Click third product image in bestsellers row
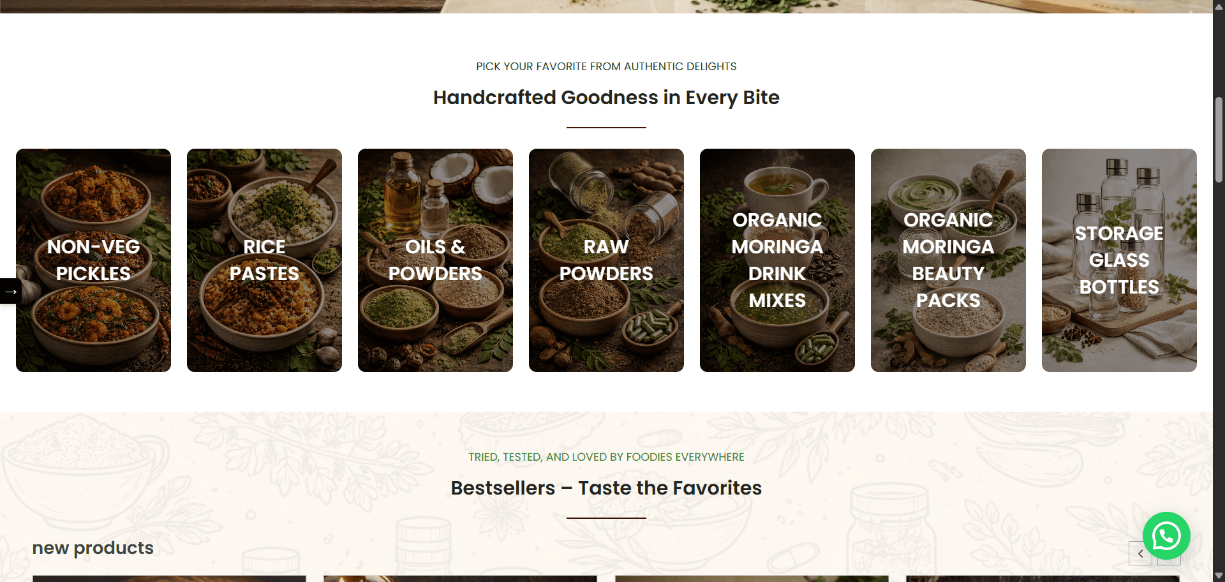This screenshot has height=582, width=1225. [752, 579]
